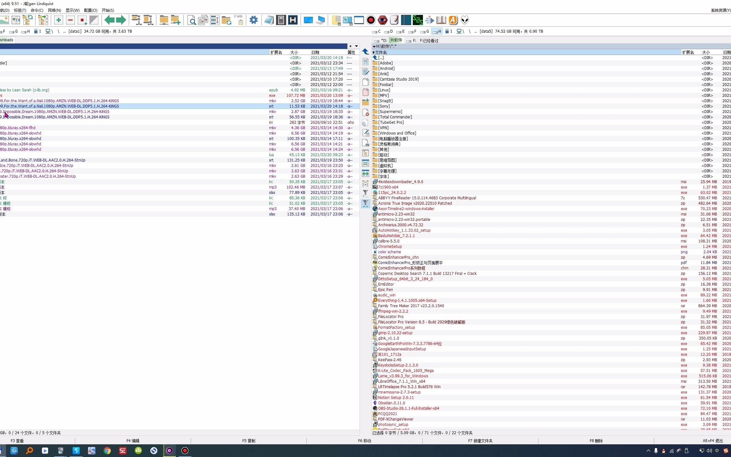This screenshot has width=731, height=457.
Task: Click the filter question icon in vertical bar
Action: click(365, 193)
